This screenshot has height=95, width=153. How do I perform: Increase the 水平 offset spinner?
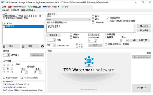[26, 72]
